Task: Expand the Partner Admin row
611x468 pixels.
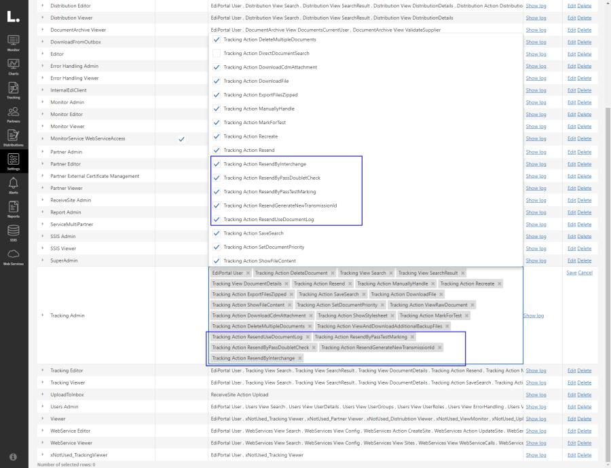Action: [x=43, y=152]
